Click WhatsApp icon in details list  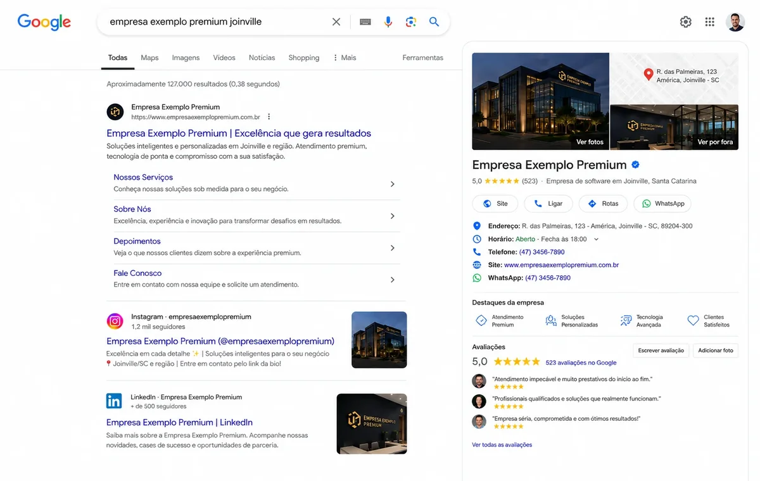point(477,278)
